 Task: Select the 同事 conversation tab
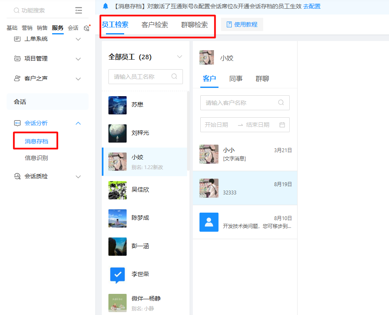pyautogui.click(x=236, y=79)
